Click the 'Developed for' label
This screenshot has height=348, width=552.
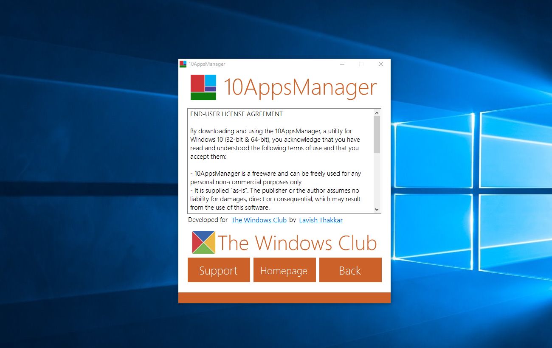point(208,220)
